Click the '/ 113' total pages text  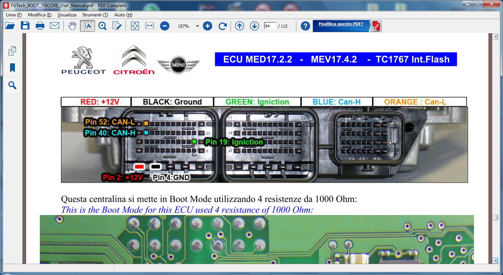(x=283, y=26)
